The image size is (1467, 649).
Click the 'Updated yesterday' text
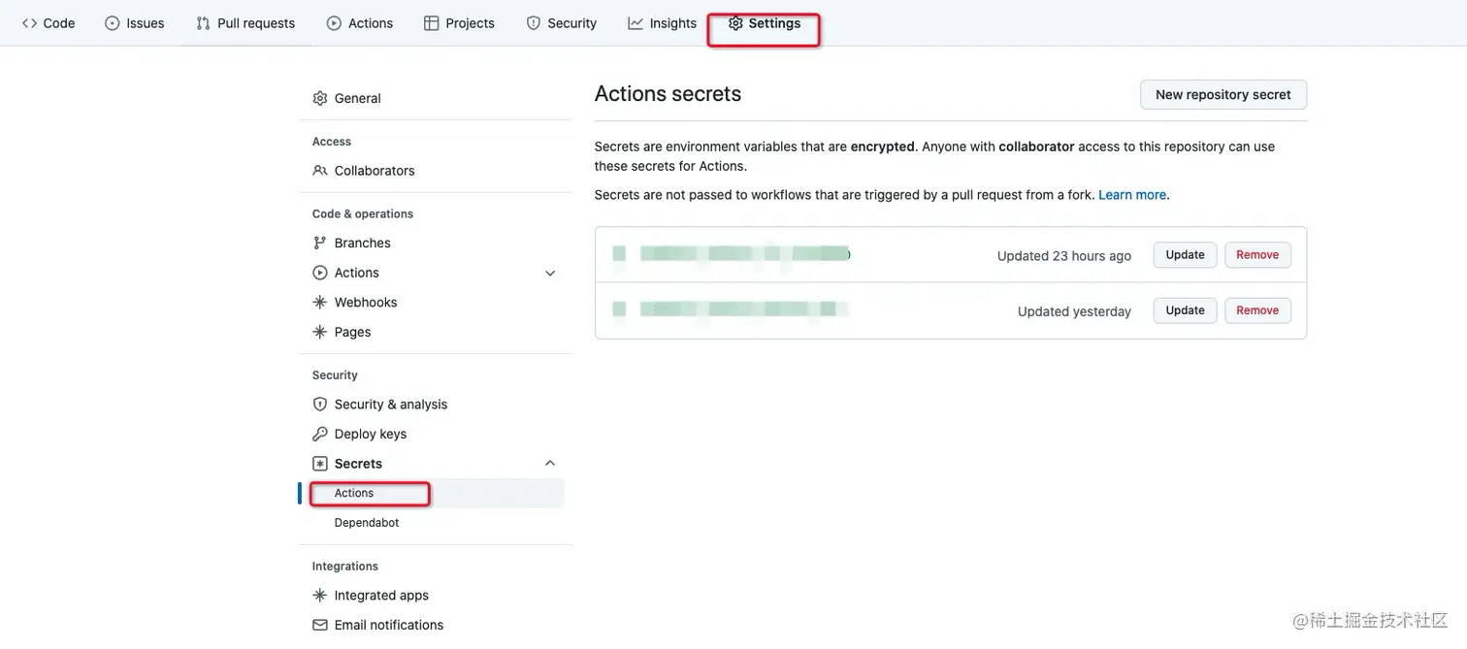(1074, 311)
